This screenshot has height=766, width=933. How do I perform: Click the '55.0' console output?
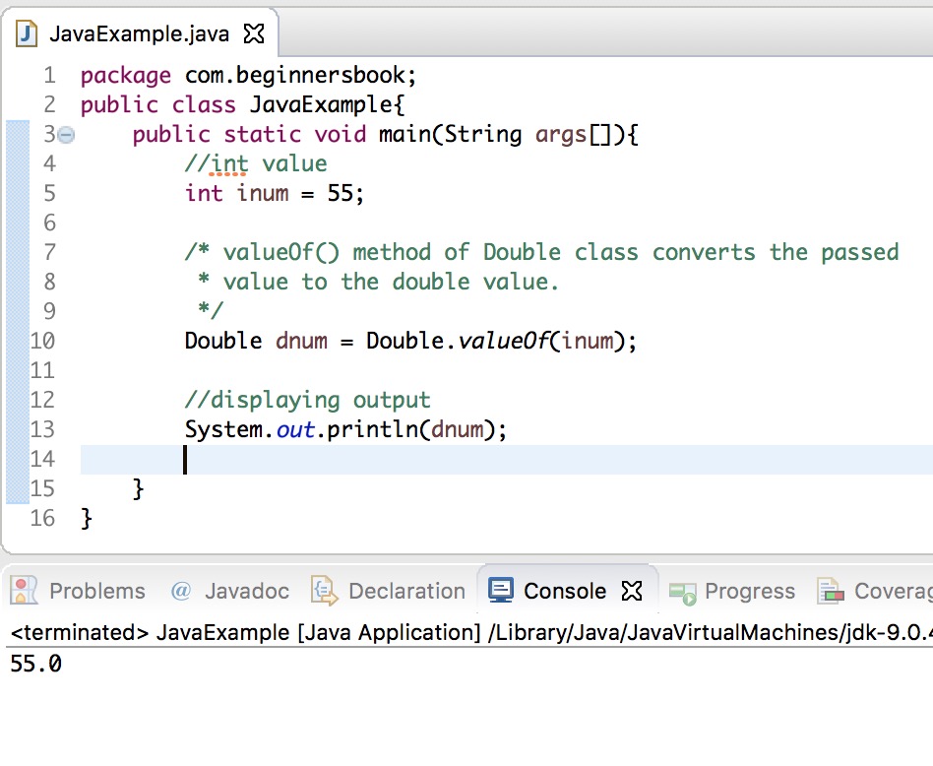(35, 664)
